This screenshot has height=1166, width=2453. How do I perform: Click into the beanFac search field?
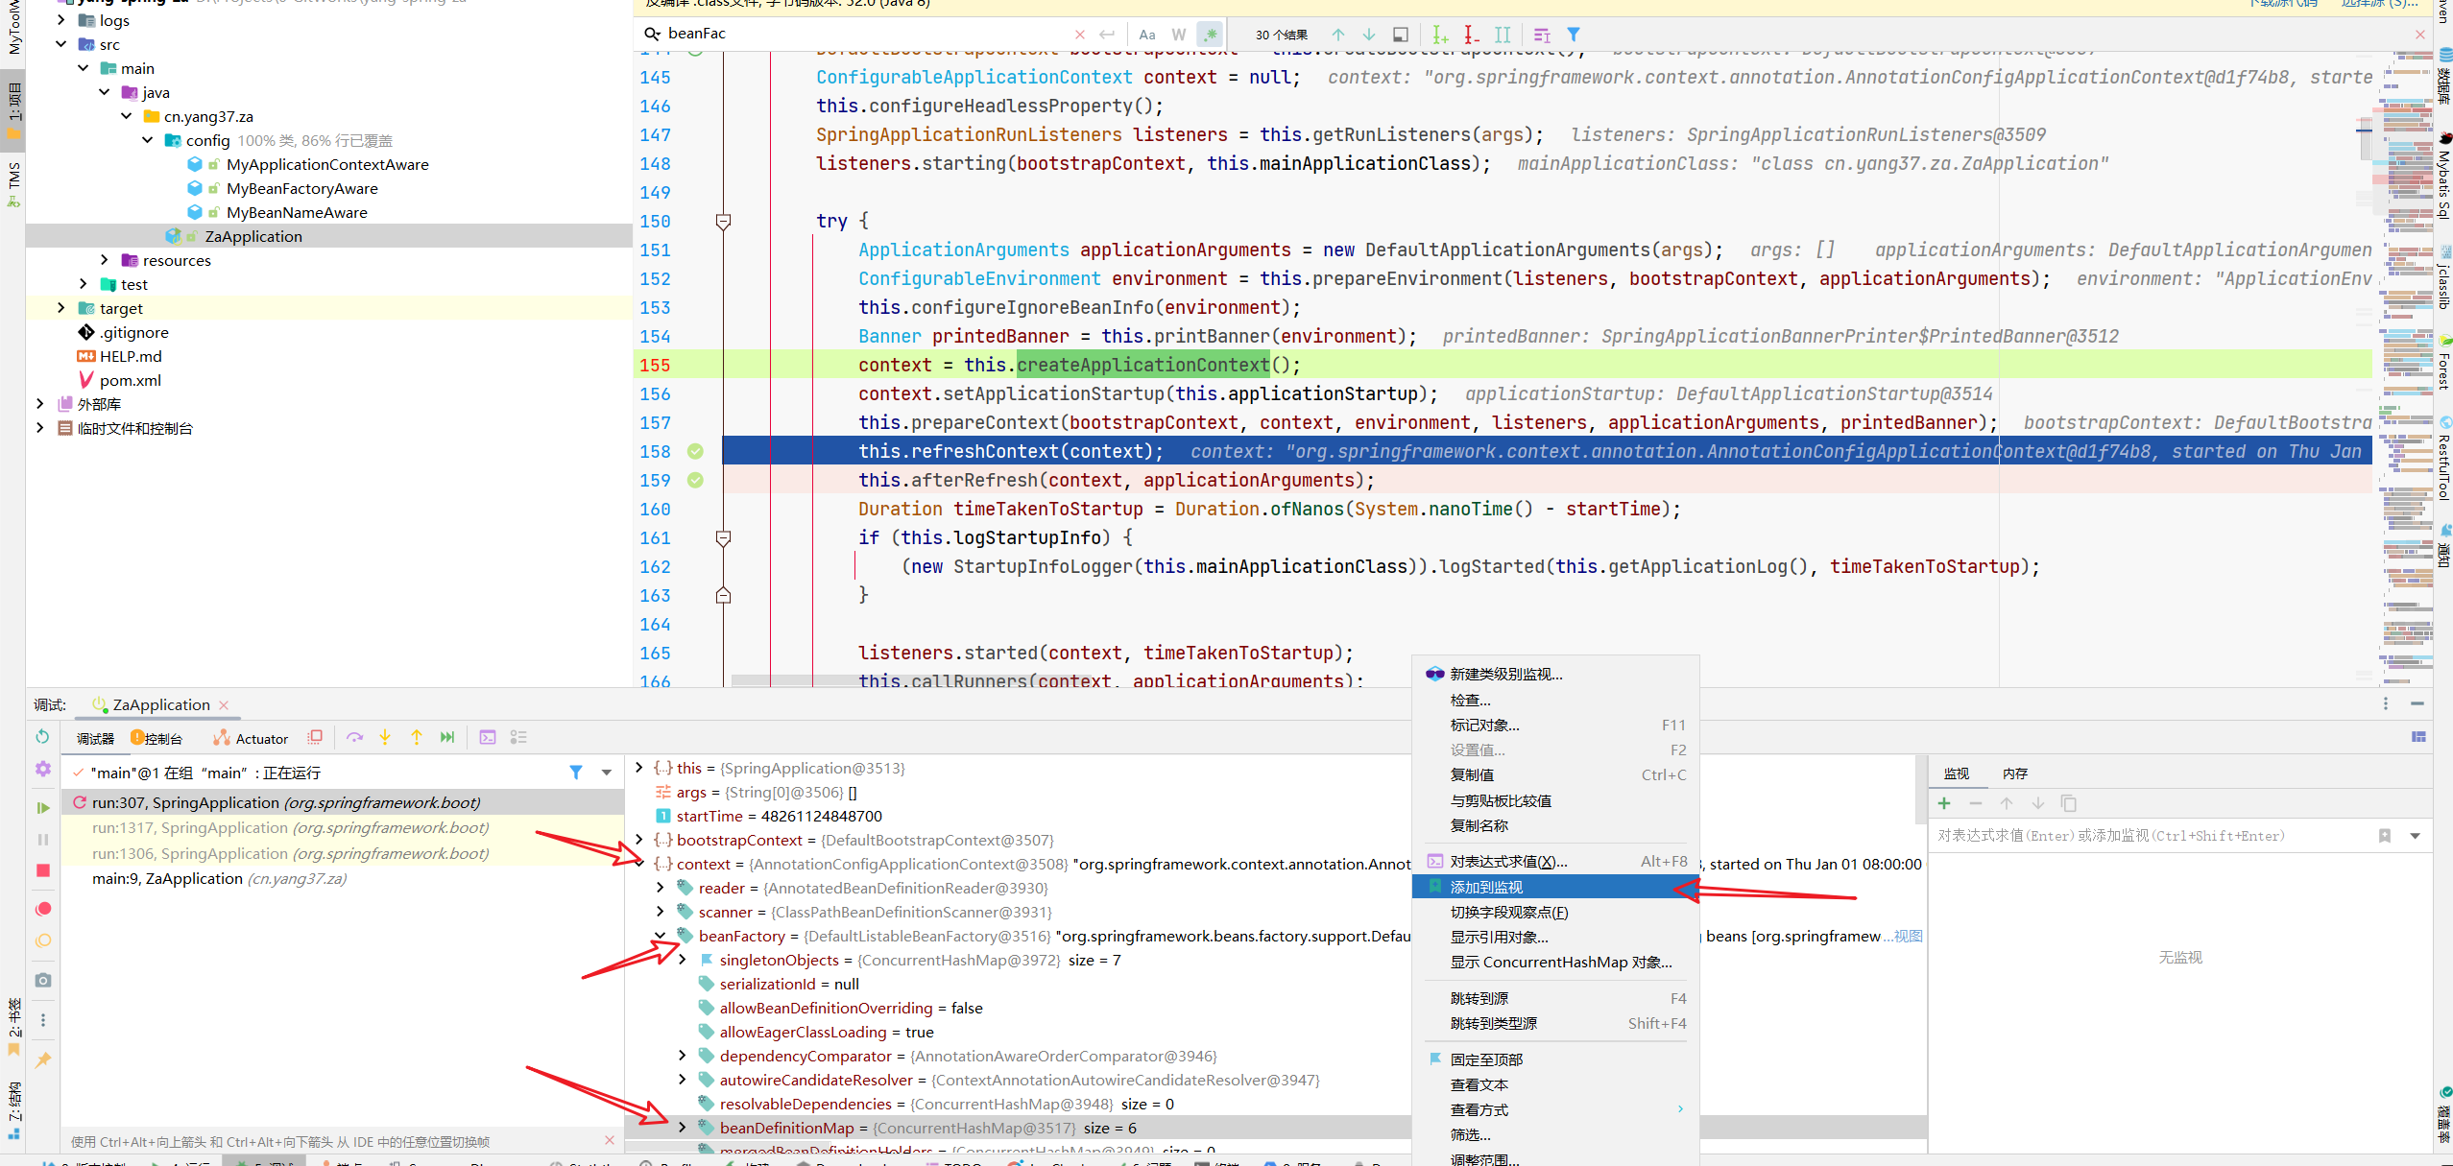pos(864,34)
